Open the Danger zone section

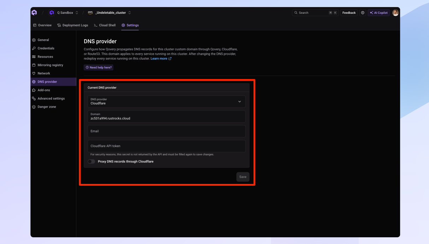pyautogui.click(x=53, y=107)
